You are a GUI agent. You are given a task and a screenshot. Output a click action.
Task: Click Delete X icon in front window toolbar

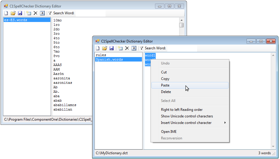click(x=127, y=48)
